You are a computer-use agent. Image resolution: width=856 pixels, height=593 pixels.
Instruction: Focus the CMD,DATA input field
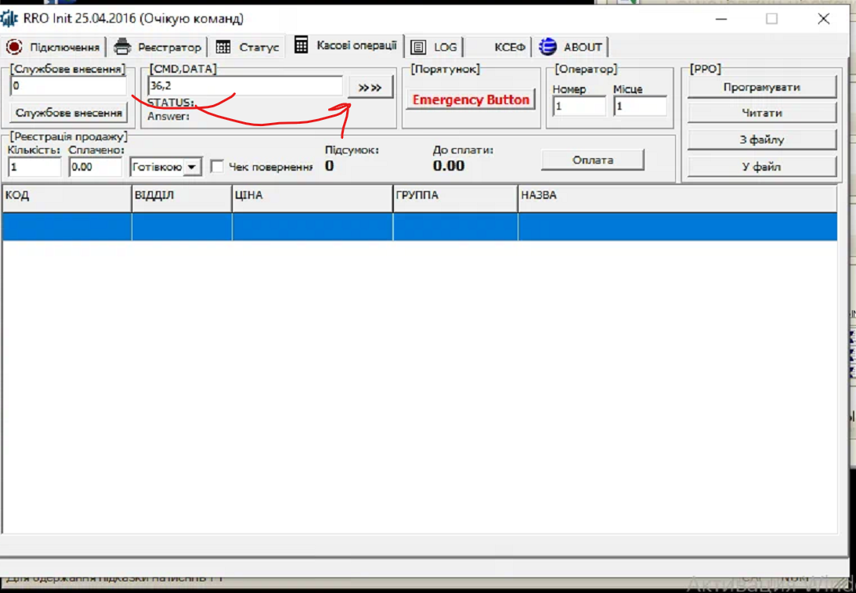244,86
